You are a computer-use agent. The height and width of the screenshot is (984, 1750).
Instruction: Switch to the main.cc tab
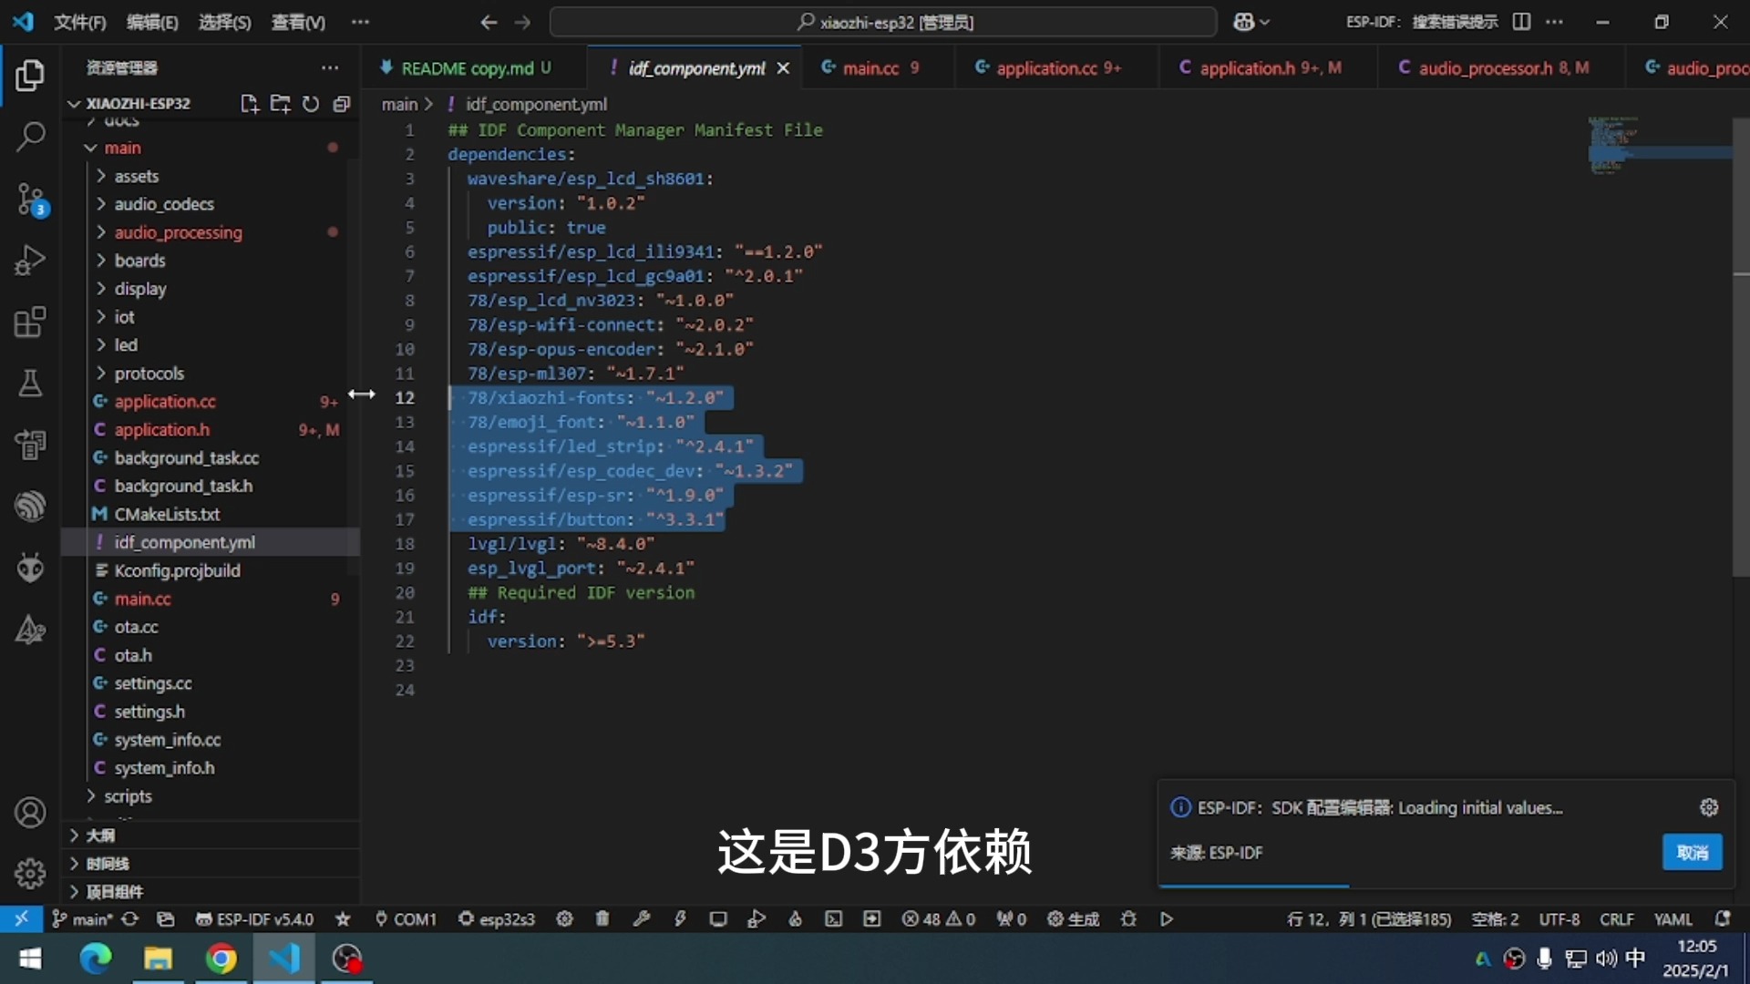click(870, 68)
